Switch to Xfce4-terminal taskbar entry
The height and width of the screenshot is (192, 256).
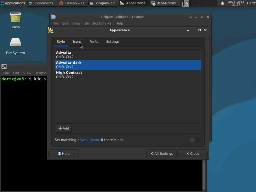pos(165,3)
